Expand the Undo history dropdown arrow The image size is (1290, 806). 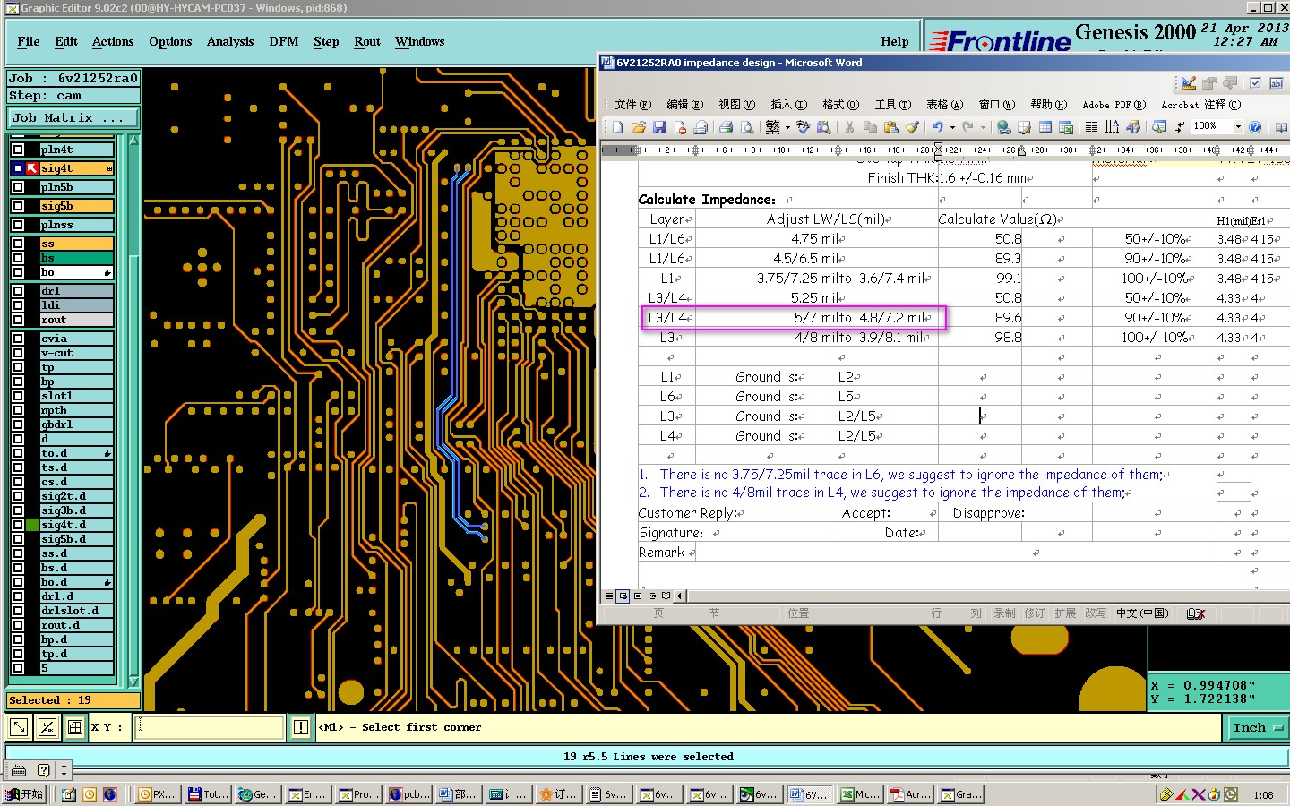(952, 127)
